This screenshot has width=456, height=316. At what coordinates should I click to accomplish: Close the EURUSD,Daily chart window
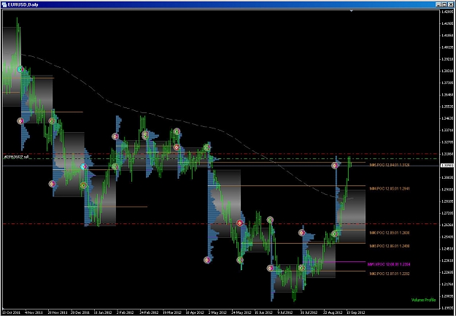450,4
